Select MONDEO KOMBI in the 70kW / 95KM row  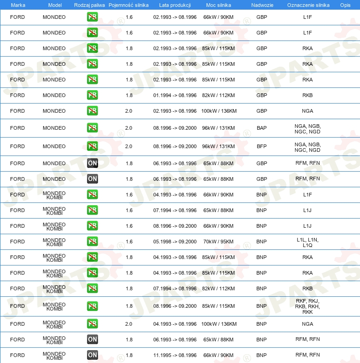(54, 242)
